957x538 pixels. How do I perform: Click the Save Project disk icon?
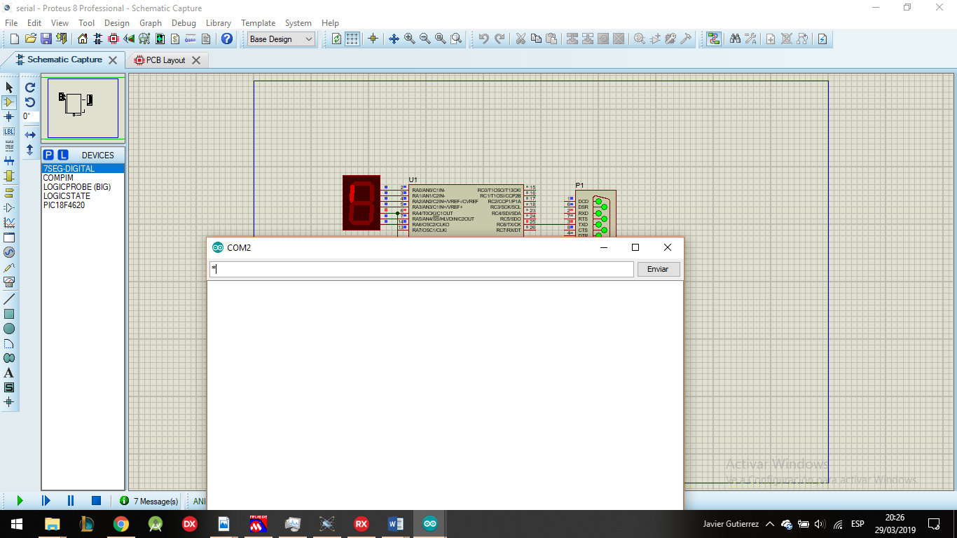point(46,39)
